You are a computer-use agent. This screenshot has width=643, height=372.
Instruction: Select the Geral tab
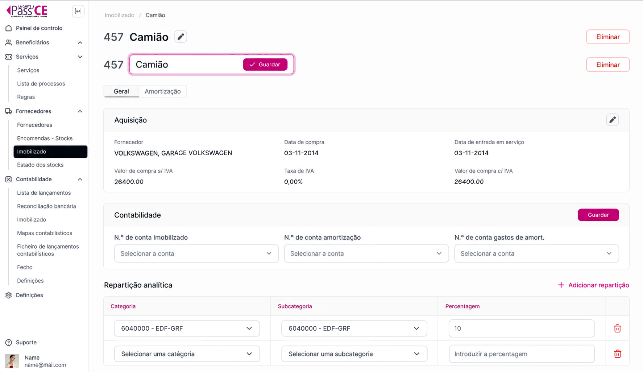[x=121, y=91]
